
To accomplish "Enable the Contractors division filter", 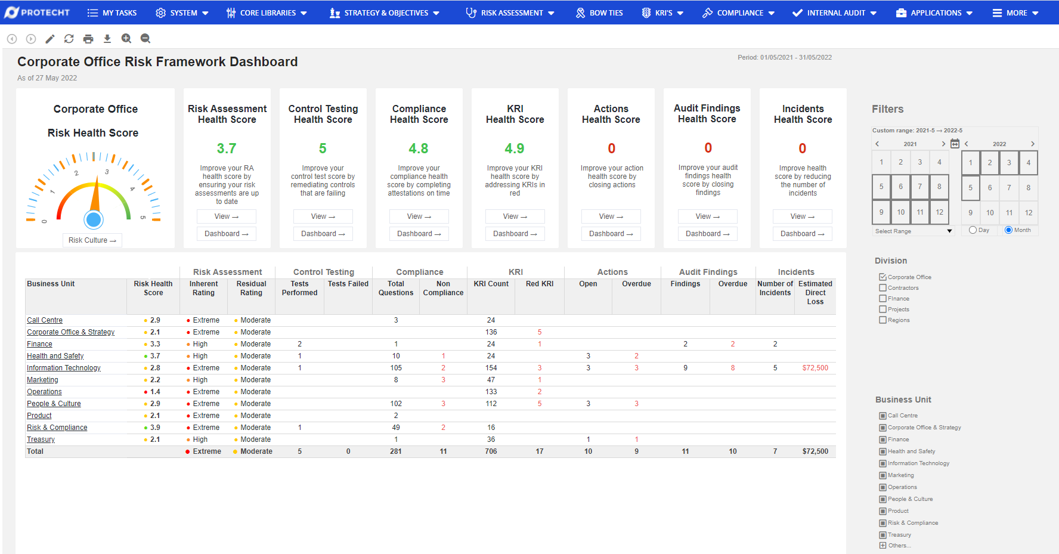I will pyautogui.click(x=882, y=287).
